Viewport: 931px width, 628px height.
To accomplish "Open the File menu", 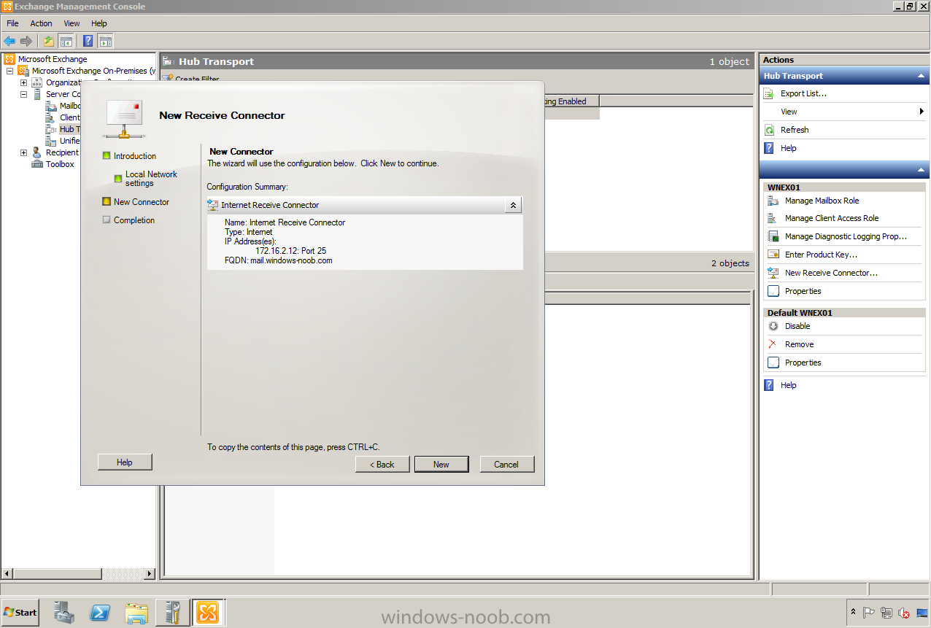I will (13, 23).
